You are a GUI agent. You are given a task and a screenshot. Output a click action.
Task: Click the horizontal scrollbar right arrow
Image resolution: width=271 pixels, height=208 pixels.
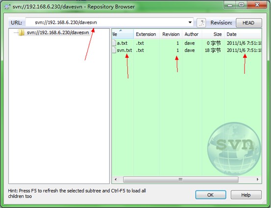257,179
